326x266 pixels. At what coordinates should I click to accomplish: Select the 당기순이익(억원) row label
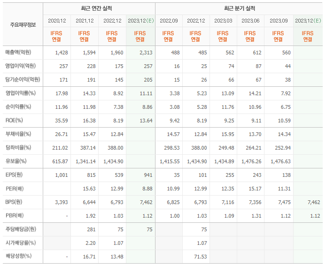23,80
